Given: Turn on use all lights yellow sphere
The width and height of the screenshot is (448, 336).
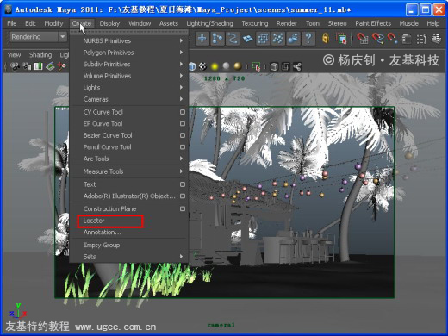Looking at the screenshot, I should tap(215, 66).
